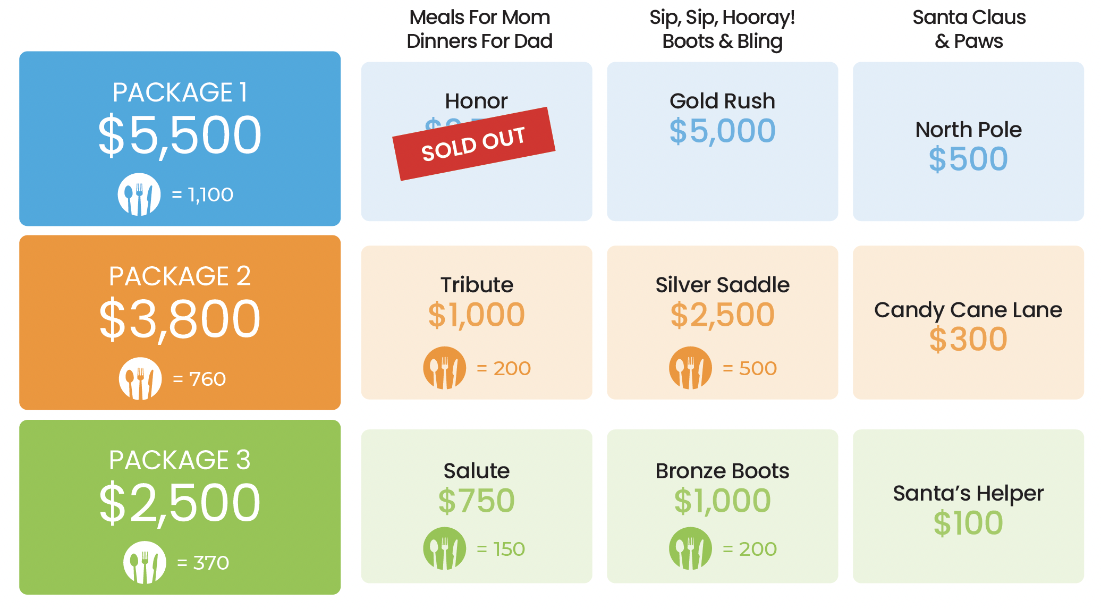
Task: Click the Package 1 meal utensils icon
Action: click(x=139, y=194)
